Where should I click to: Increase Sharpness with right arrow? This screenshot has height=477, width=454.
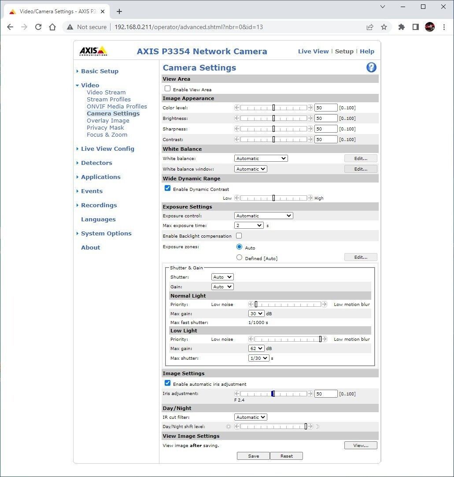point(310,129)
